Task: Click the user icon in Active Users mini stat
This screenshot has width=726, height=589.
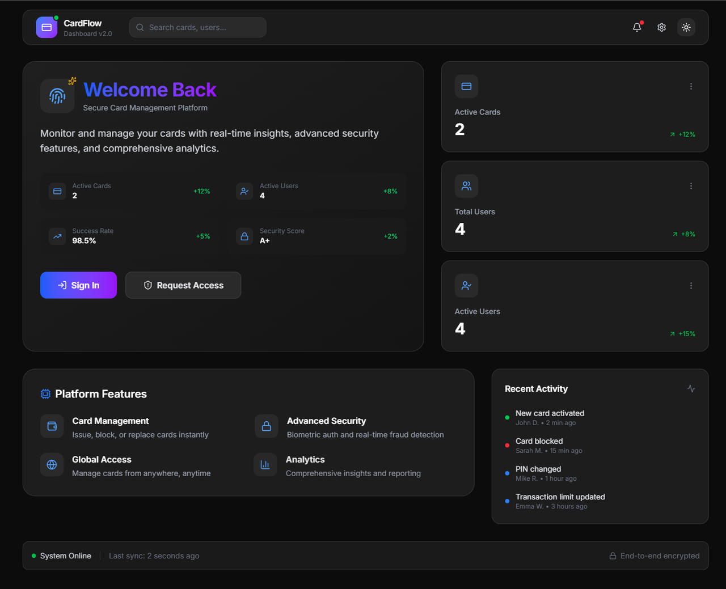Action: [244, 191]
